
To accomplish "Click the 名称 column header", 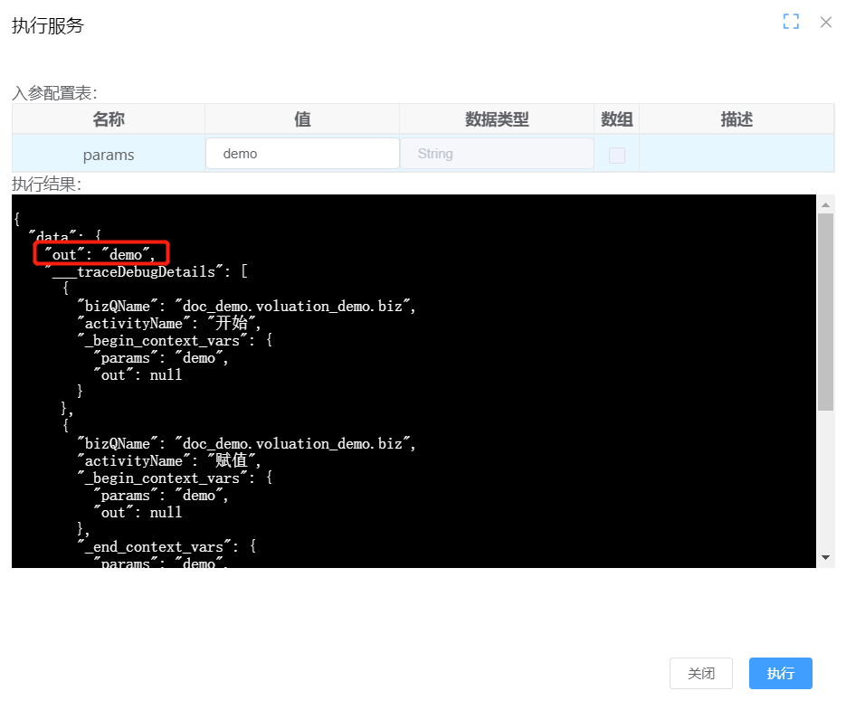I will [109, 119].
